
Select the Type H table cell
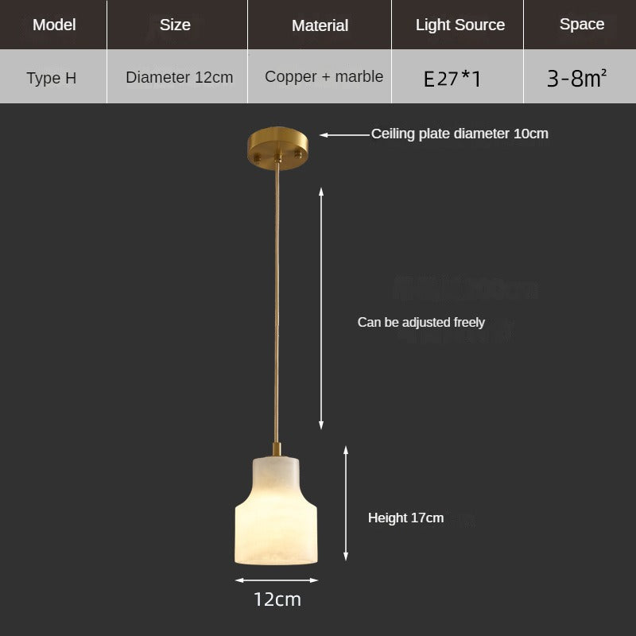pyautogui.click(x=53, y=76)
